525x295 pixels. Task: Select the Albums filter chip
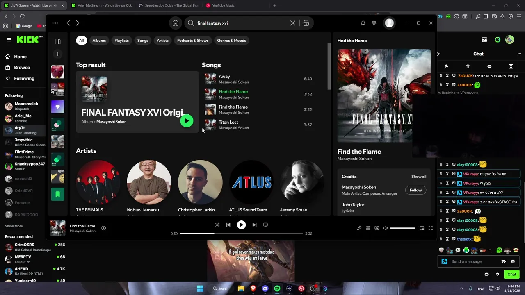tap(99, 41)
